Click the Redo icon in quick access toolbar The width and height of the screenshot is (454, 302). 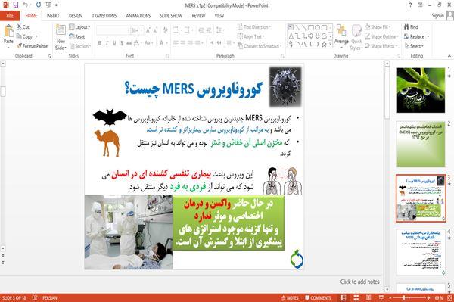tap(39, 5)
